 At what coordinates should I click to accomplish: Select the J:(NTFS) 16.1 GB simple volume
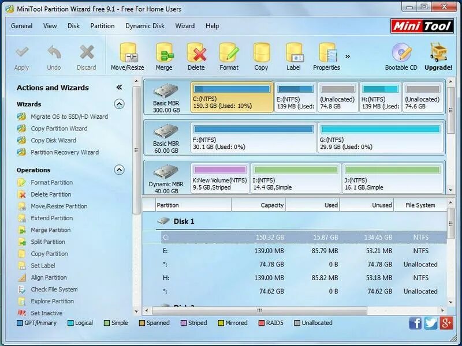coord(393,178)
